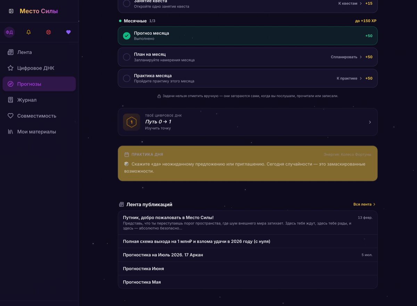This screenshot has height=306, width=417.
Task: Click the red sad face icon
Action: pos(49,32)
